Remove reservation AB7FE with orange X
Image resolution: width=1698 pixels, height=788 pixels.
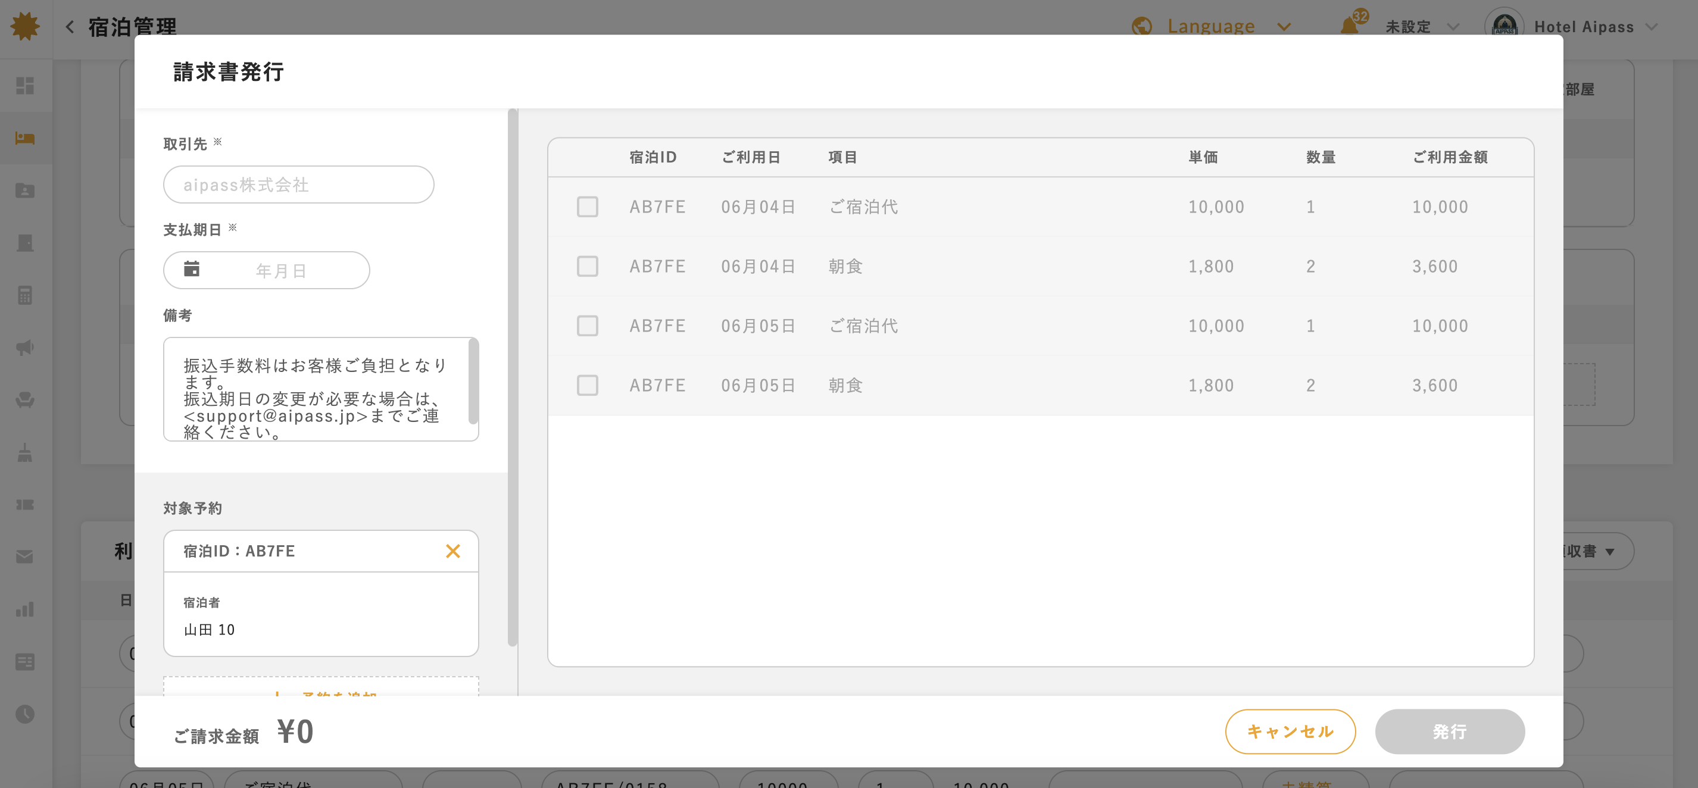coord(453,551)
